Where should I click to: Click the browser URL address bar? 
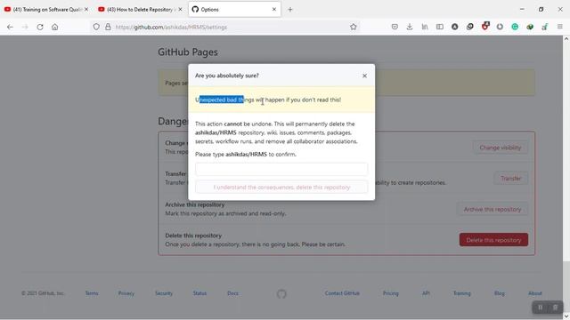tap(225, 27)
